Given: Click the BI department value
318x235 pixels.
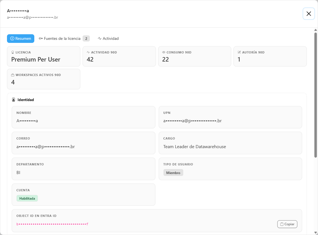Looking at the screenshot, I should [18, 173].
